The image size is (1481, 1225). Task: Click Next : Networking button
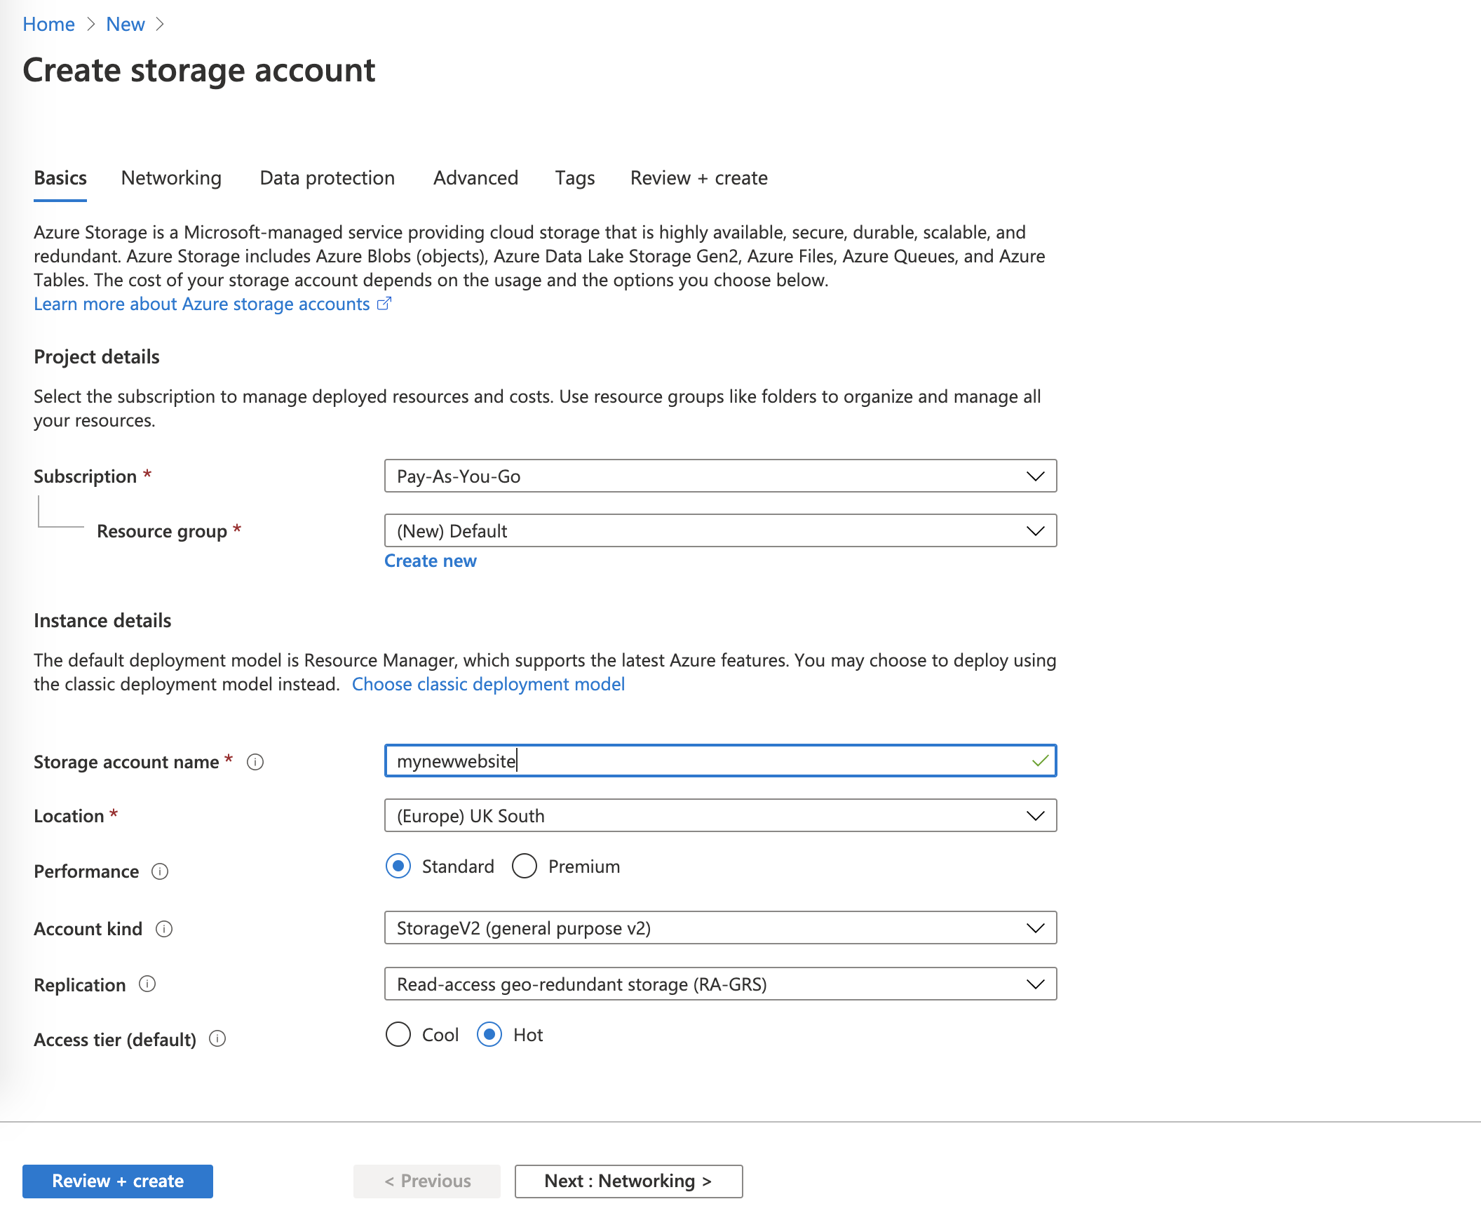[628, 1182]
